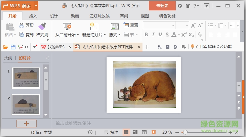Reset slide with 重置 button
The image size is (246, 137).
coord(131,25)
